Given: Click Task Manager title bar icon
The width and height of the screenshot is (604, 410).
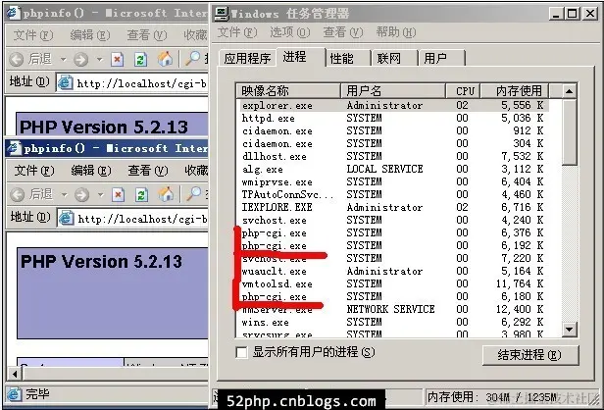Looking at the screenshot, I should click(x=222, y=14).
